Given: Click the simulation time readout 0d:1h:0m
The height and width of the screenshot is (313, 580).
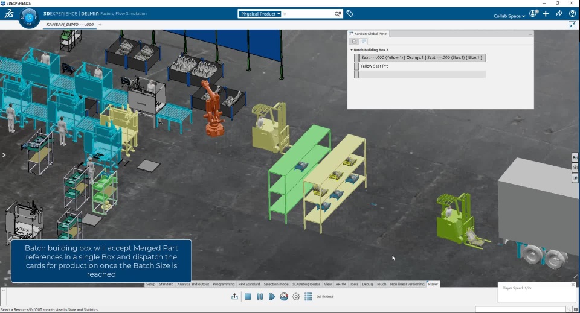Looking at the screenshot, I should tap(325, 296).
